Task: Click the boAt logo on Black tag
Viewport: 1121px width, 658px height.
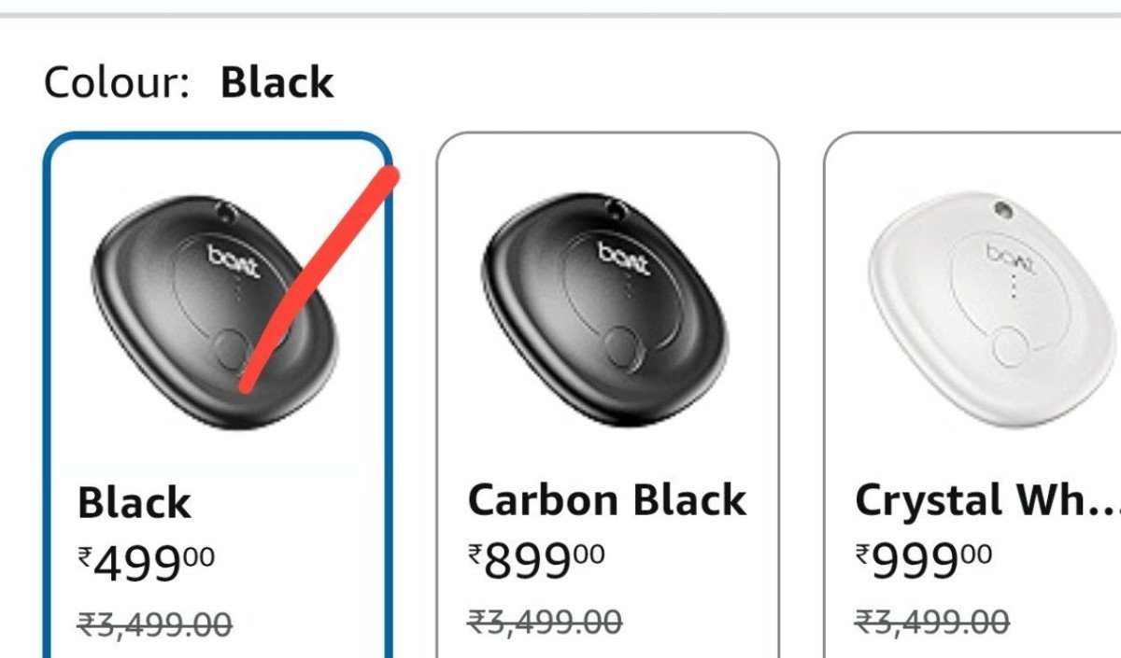Action: 234,255
